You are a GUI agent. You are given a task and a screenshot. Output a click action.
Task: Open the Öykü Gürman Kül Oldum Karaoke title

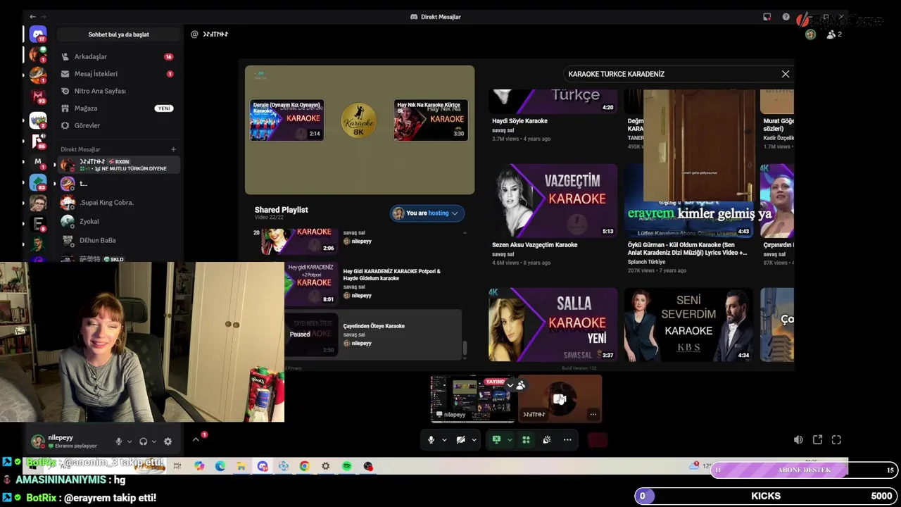688,249
